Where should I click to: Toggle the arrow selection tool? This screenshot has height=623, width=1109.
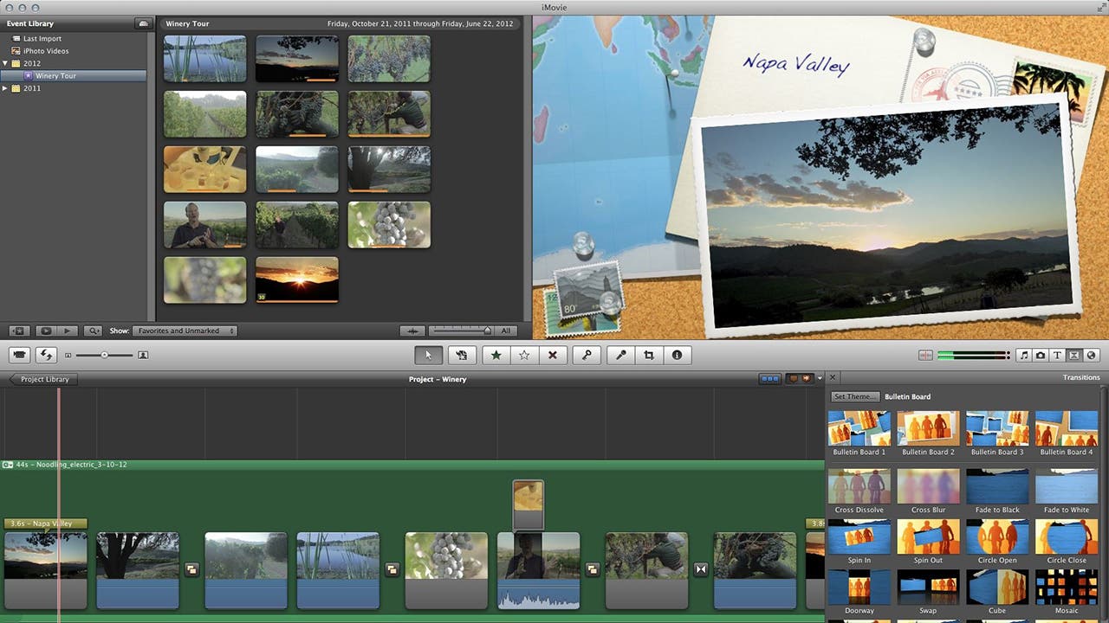428,355
